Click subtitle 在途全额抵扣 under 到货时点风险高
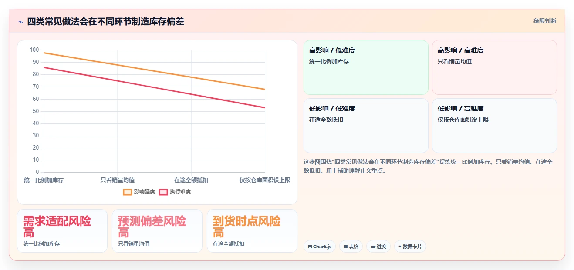The width and height of the screenshot is (574, 270). (x=229, y=244)
